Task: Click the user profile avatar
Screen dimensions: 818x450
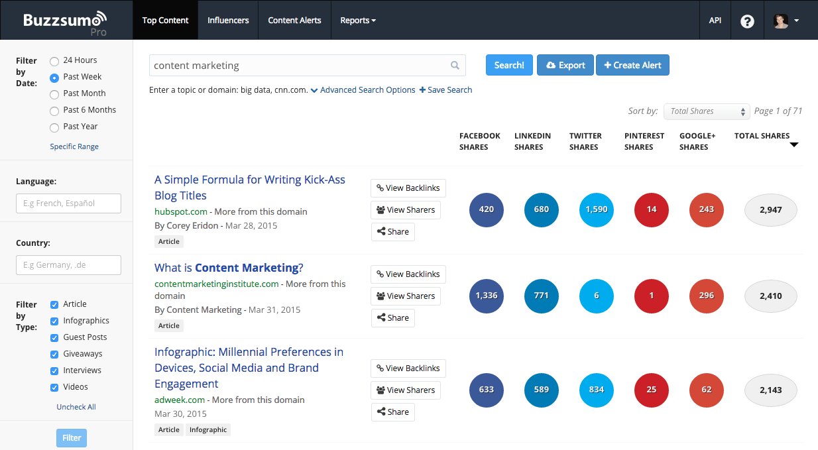Action: point(781,21)
